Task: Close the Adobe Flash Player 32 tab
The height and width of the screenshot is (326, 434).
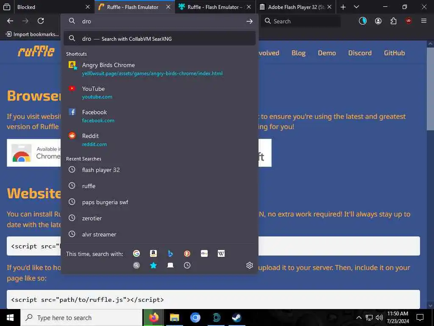Action: point(329,7)
